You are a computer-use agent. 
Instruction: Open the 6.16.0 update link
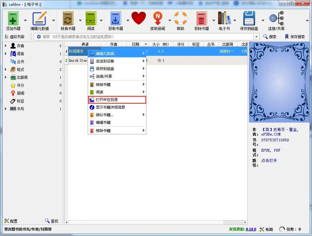[251, 229]
